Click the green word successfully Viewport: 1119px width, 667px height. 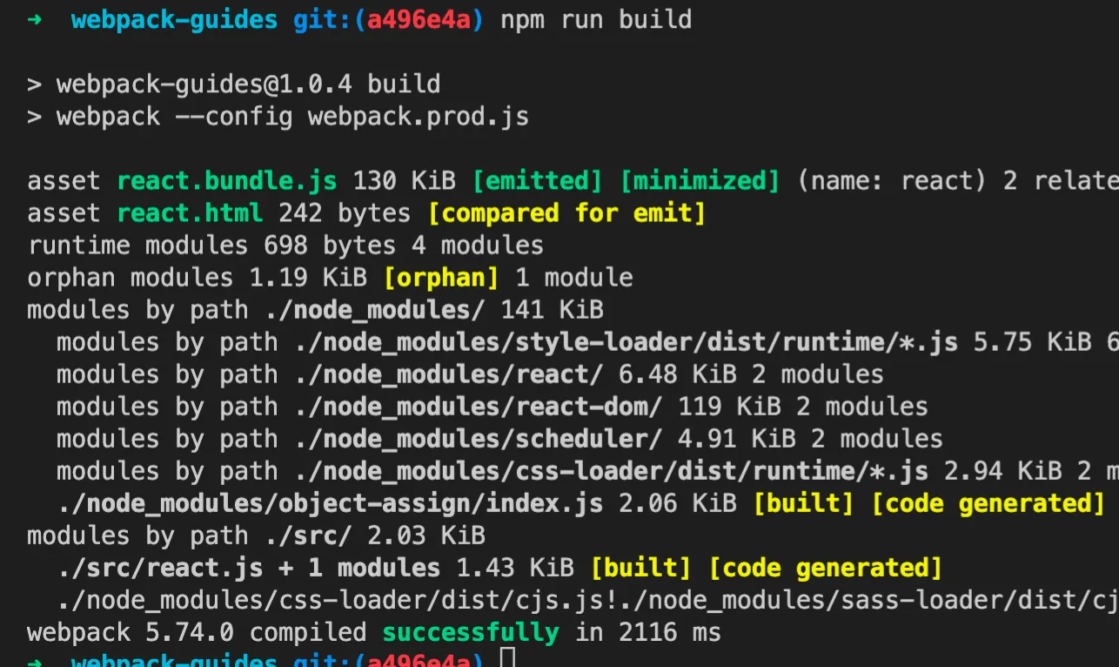tap(471, 632)
